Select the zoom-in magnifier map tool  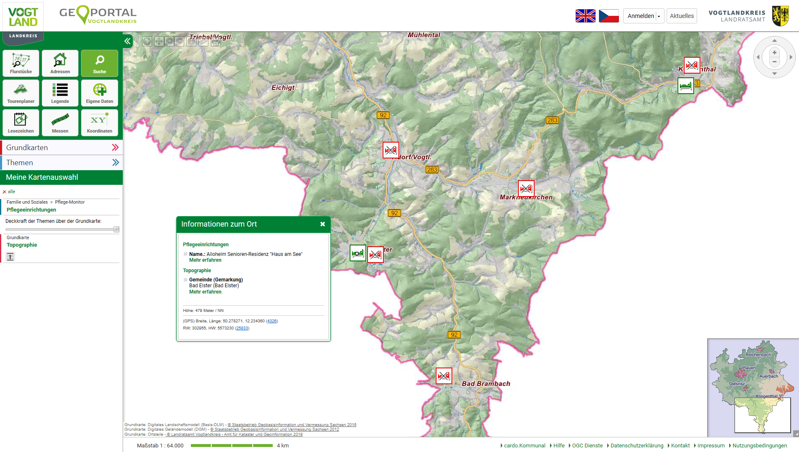tap(169, 41)
